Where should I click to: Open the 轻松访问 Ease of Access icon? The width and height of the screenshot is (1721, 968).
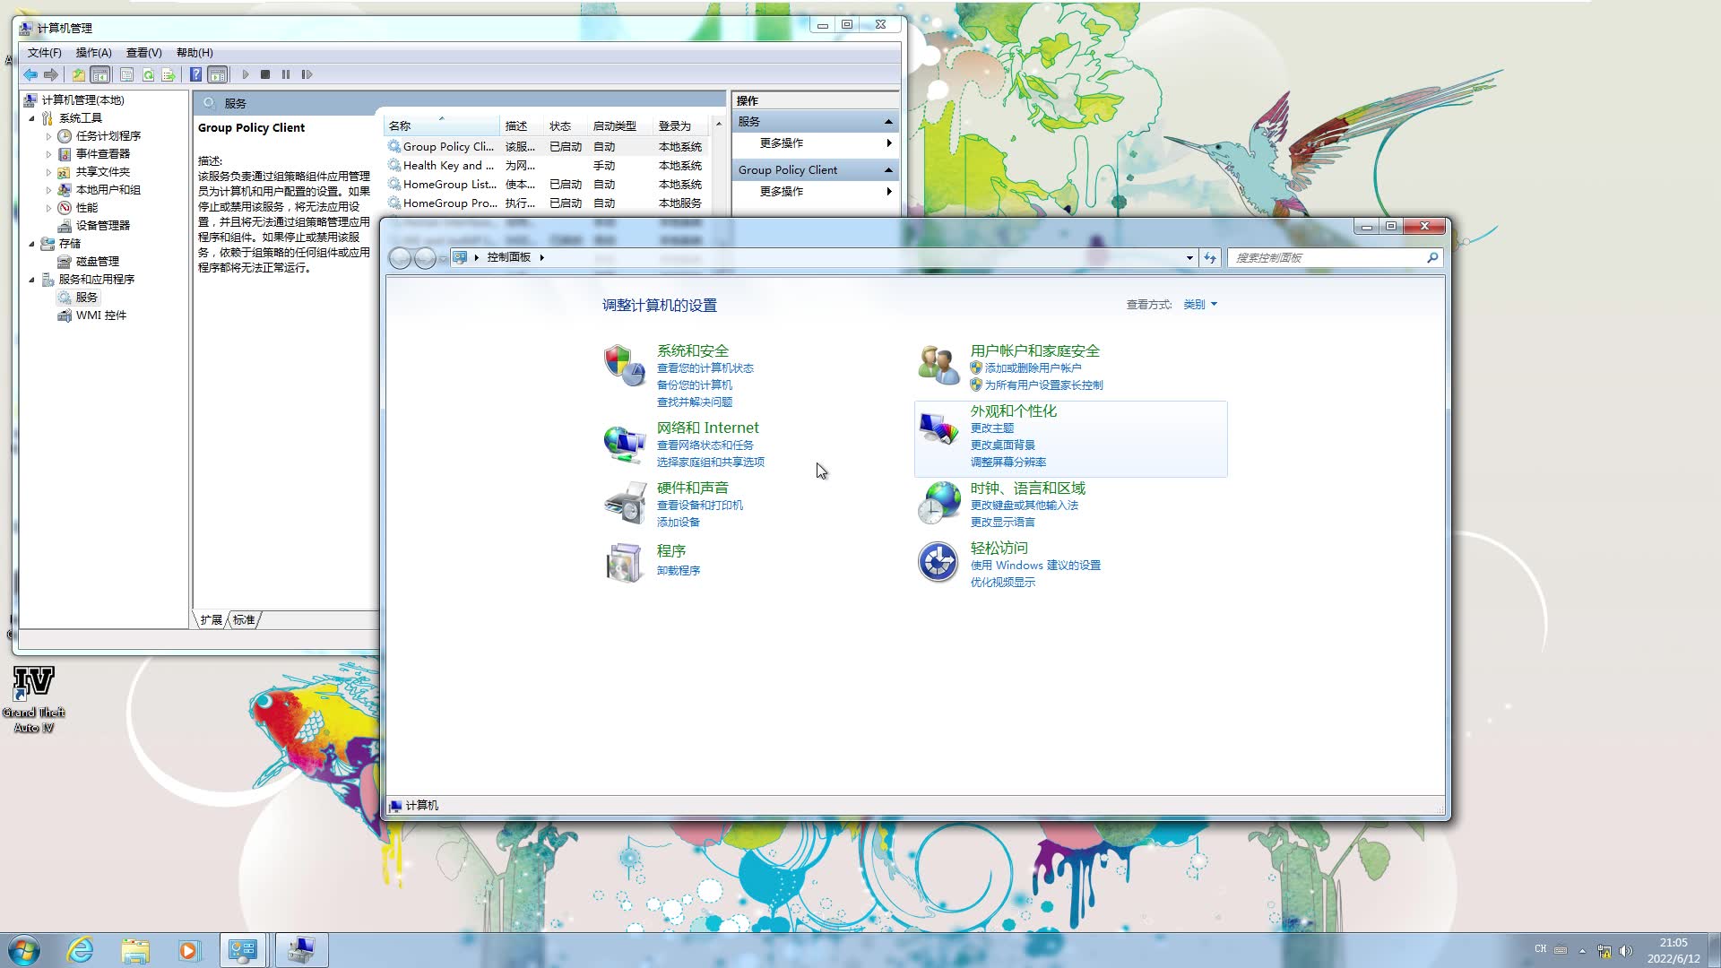coord(938,563)
